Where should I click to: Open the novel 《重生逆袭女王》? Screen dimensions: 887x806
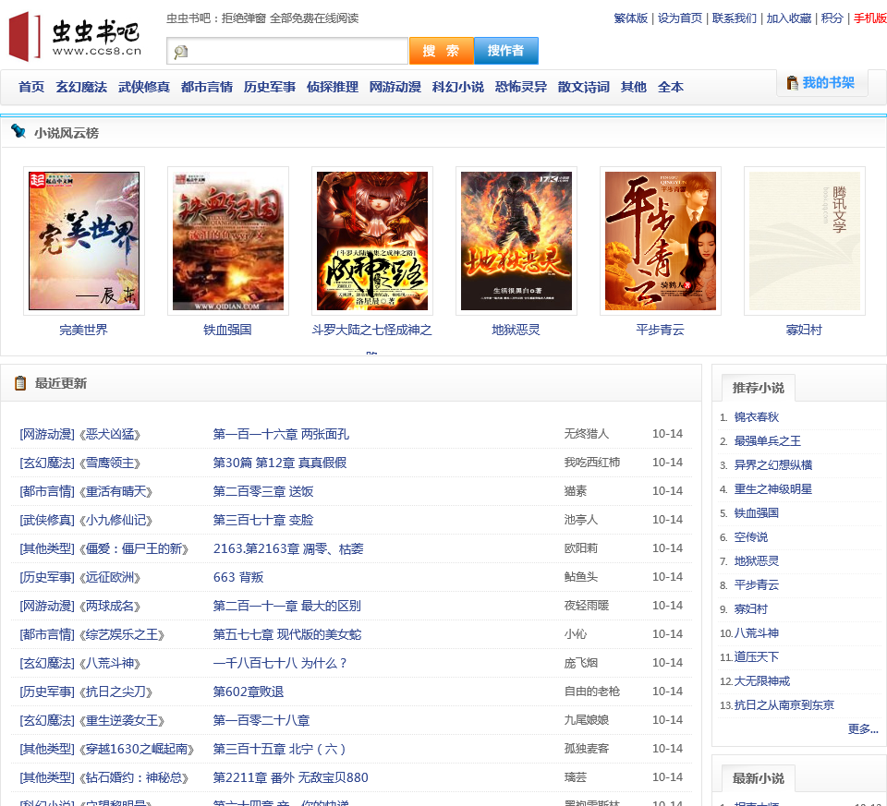coord(122,721)
